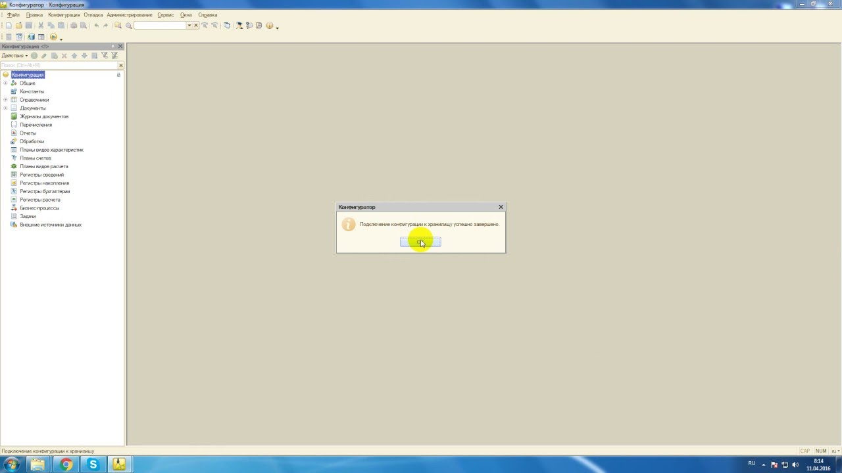
Task: Focus the Поиск field in configuration panel
Action: 59,65
